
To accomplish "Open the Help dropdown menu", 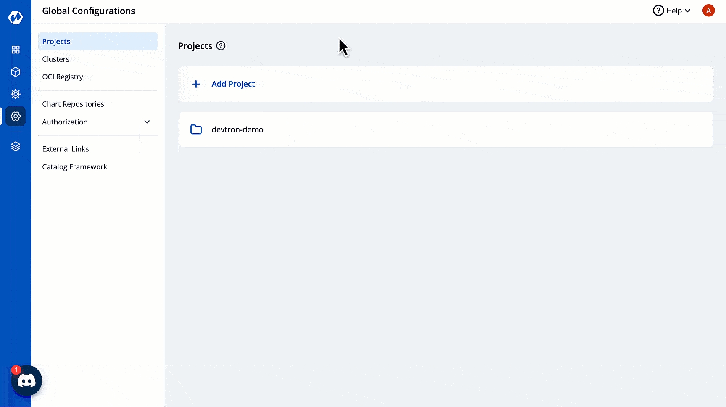I will click(672, 11).
